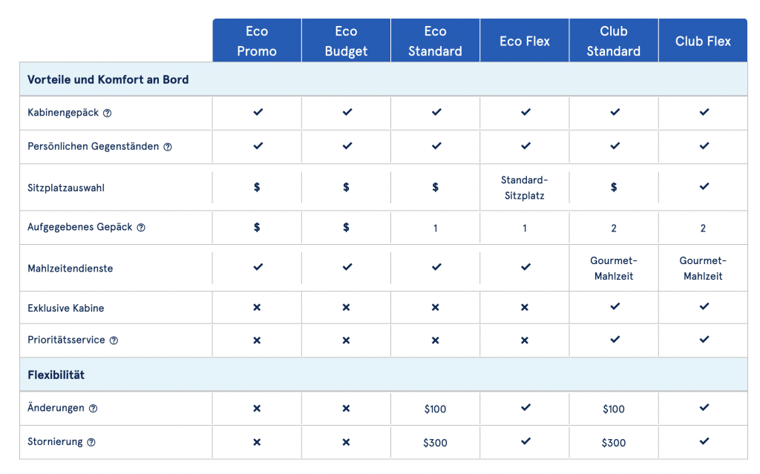Show the Prioritätsservice help tooltip icon
The height and width of the screenshot is (474, 760).
pyautogui.click(x=114, y=340)
